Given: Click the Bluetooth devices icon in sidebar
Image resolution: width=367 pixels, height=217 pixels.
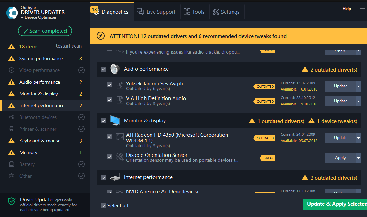Looking at the screenshot, I should click(11, 117).
